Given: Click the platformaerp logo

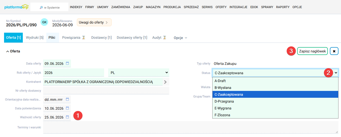Looking at the screenshot, I should 16,7.
